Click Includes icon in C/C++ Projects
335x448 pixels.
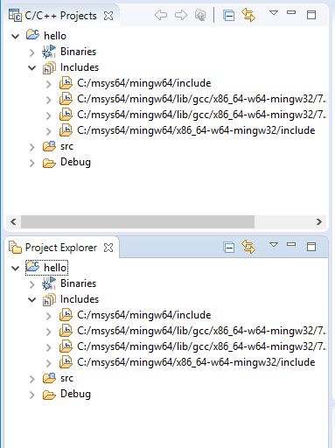coord(49,67)
